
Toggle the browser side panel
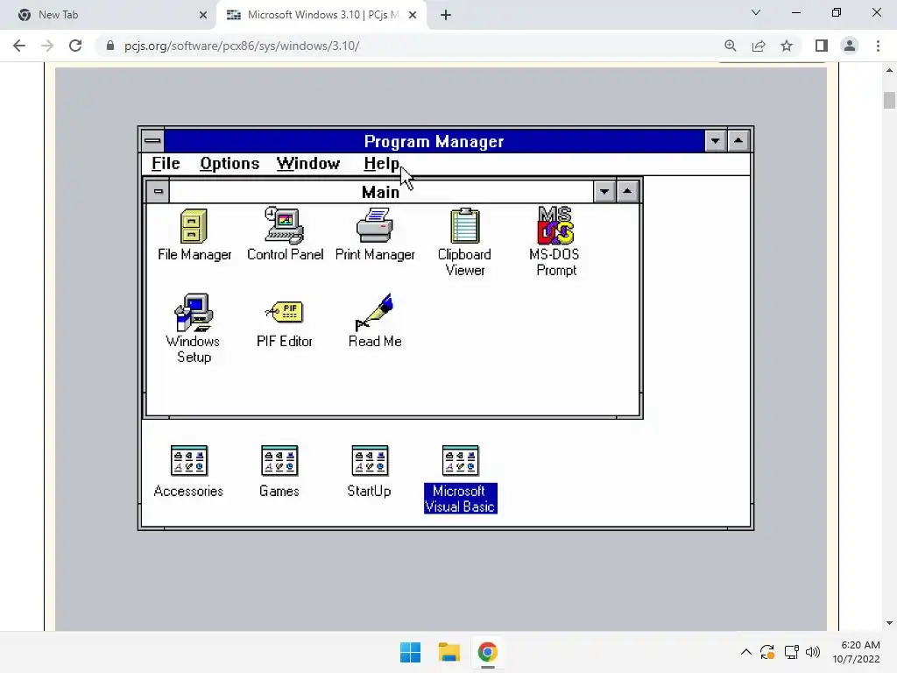(822, 46)
